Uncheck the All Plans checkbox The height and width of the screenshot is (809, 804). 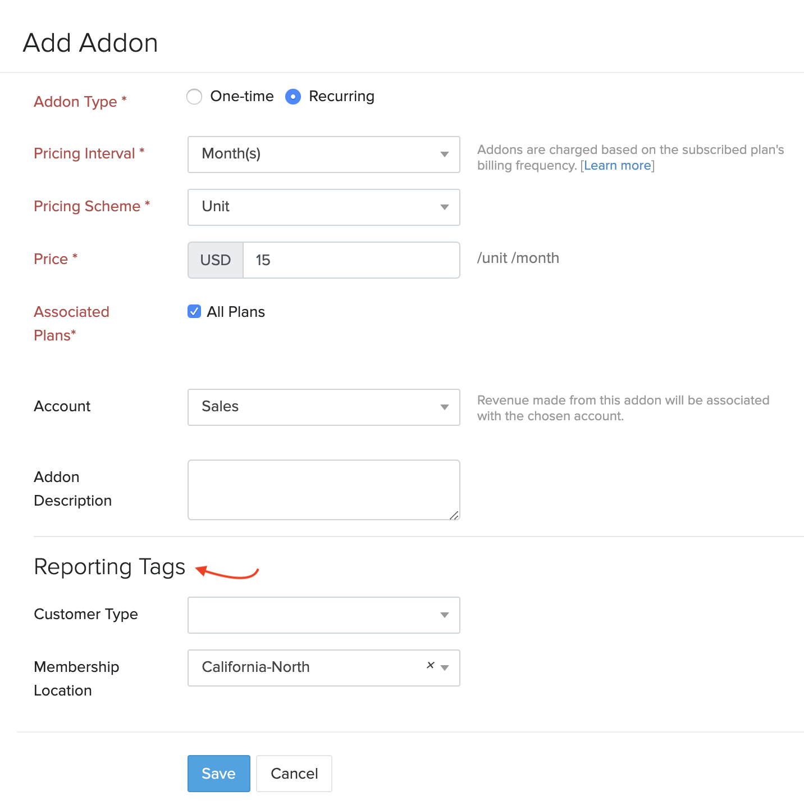pyautogui.click(x=194, y=311)
